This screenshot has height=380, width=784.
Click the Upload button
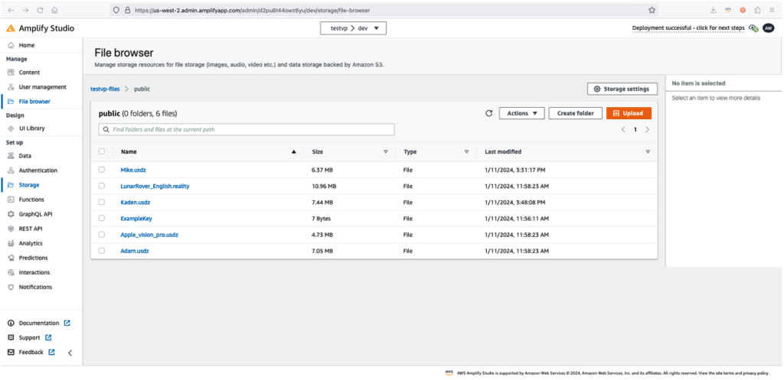[x=629, y=113]
